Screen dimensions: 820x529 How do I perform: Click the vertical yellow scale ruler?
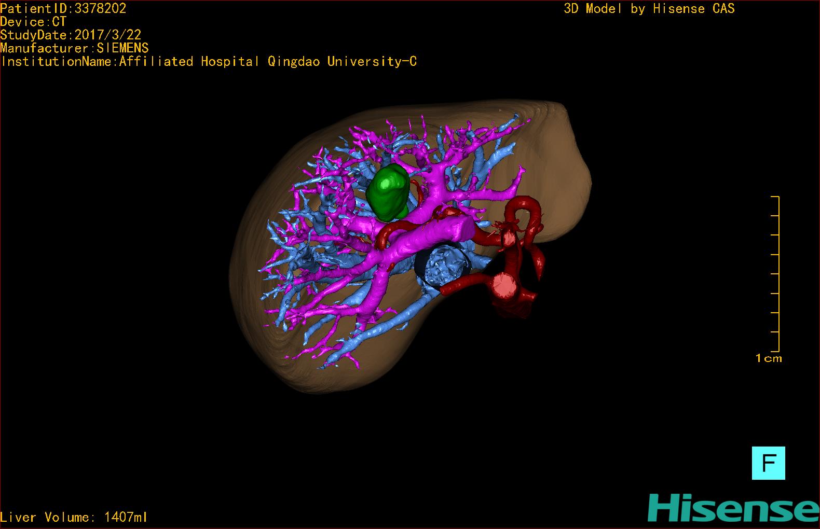click(x=776, y=274)
